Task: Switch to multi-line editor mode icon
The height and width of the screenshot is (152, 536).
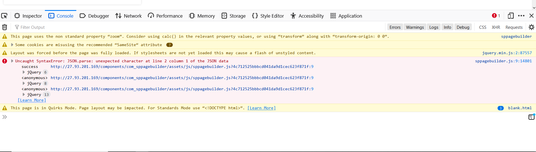Action: (531, 117)
